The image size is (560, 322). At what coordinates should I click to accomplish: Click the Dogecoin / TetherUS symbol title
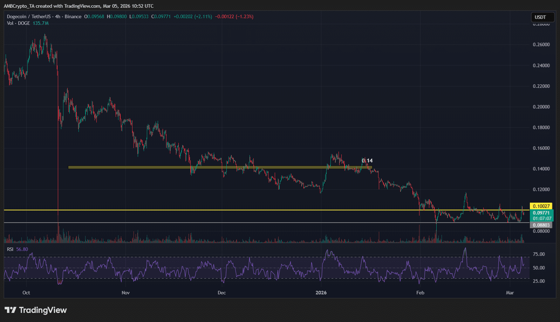[x=29, y=16]
